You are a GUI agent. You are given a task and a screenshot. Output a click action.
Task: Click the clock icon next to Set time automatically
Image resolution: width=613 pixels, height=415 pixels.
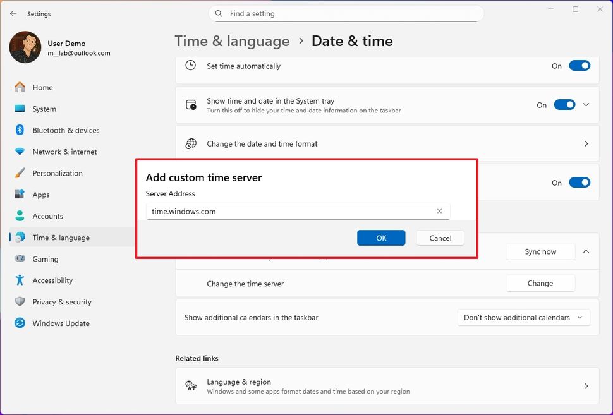(191, 65)
